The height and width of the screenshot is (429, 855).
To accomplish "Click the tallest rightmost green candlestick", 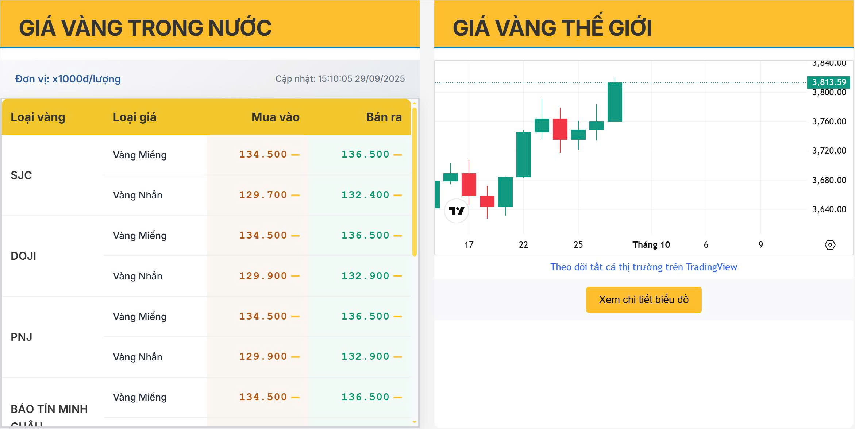I will pyautogui.click(x=615, y=102).
